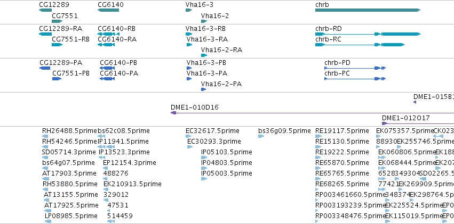Screen dimensions: 454x224
Task: Click the EC32617.5prime EST glyph
Action: click(x=188, y=136)
